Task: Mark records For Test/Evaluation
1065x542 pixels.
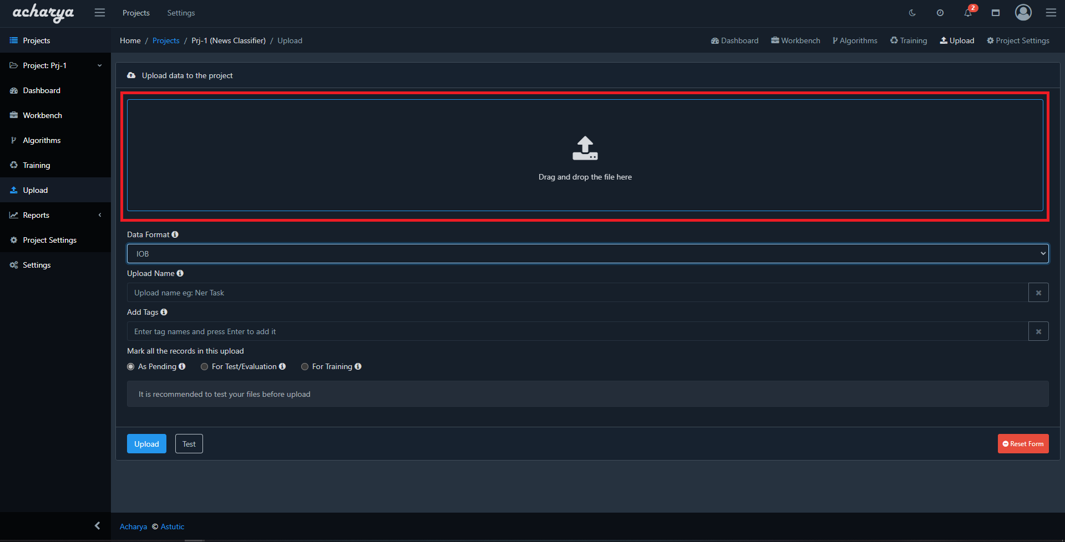Action: point(204,366)
